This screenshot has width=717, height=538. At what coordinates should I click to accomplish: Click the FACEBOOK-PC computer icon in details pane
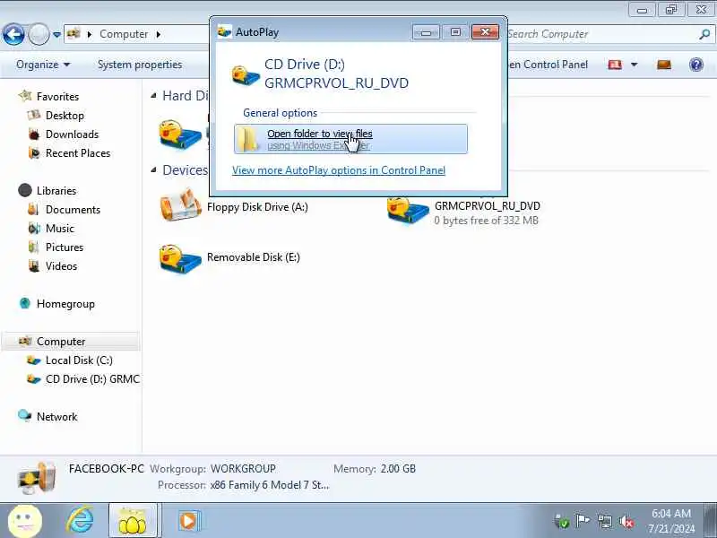point(36,478)
